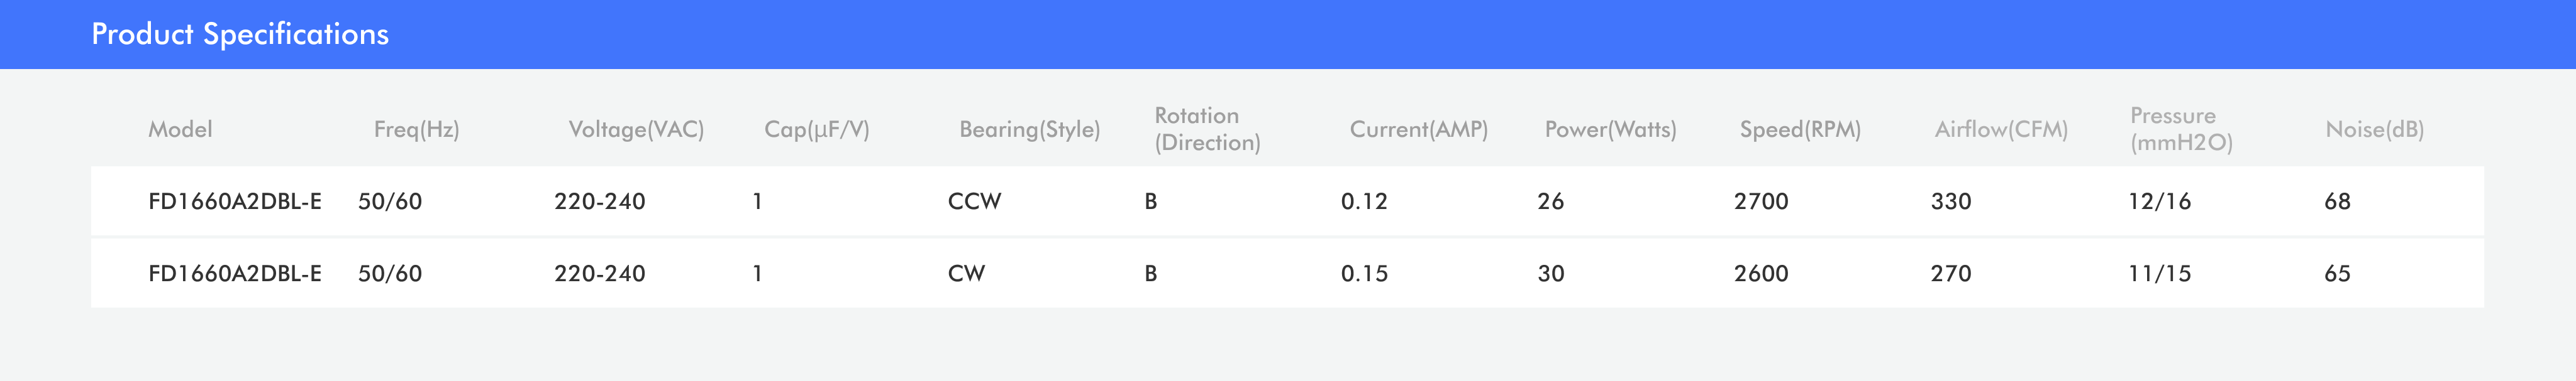Viewport: 2576px width, 381px height.
Task: Select the 270 airflow value
Action: [1950, 273]
